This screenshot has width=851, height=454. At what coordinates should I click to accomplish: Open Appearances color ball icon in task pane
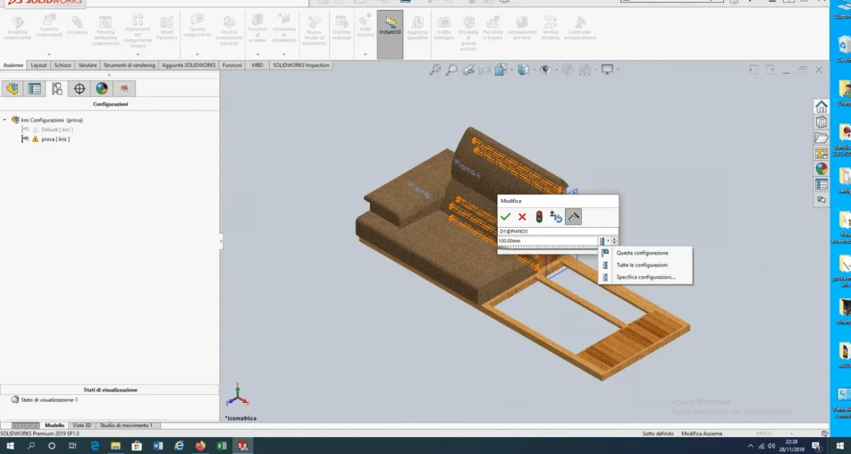821,169
